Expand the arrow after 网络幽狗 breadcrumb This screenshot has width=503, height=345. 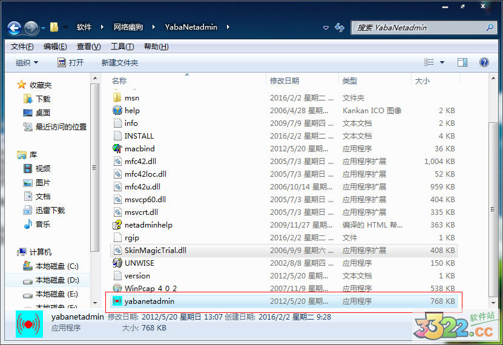pos(153,27)
